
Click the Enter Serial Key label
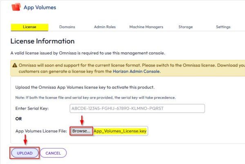32,108
